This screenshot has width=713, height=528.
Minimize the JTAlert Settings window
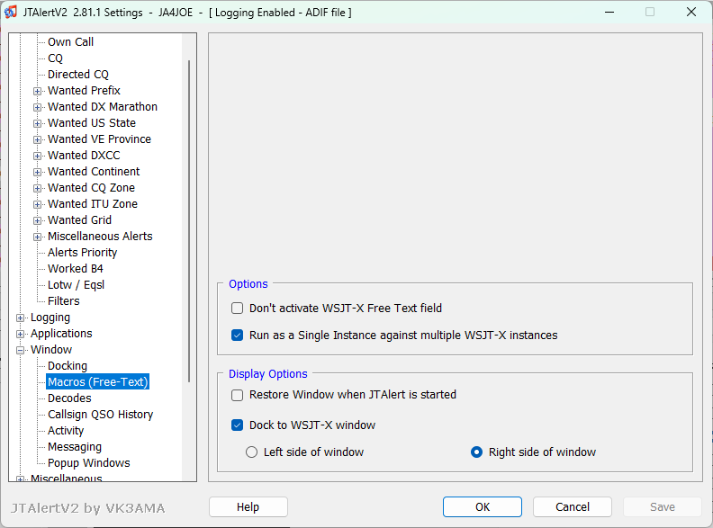click(x=609, y=13)
